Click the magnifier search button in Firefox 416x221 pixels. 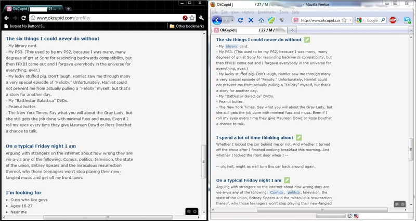click(x=383, y=20)
